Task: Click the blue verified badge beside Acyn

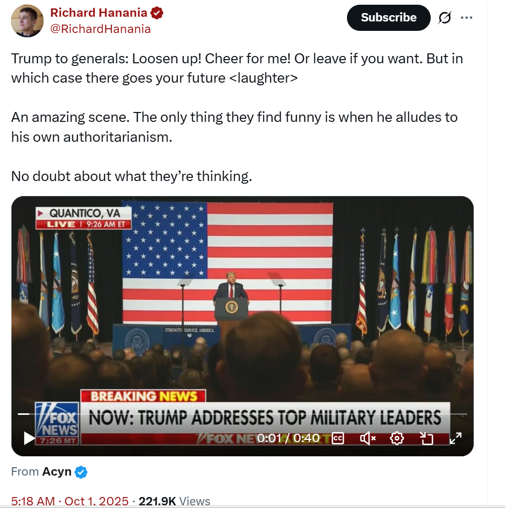Action: pos(81,472)
